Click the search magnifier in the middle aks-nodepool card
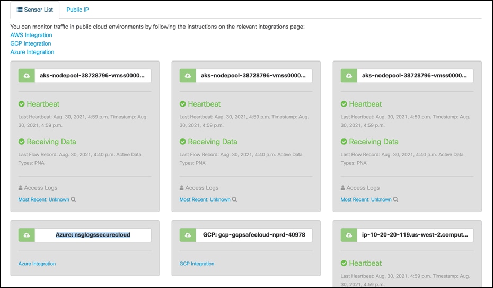Screen dimensions: 493x288 pyautogui.click(x=235, y=200)
